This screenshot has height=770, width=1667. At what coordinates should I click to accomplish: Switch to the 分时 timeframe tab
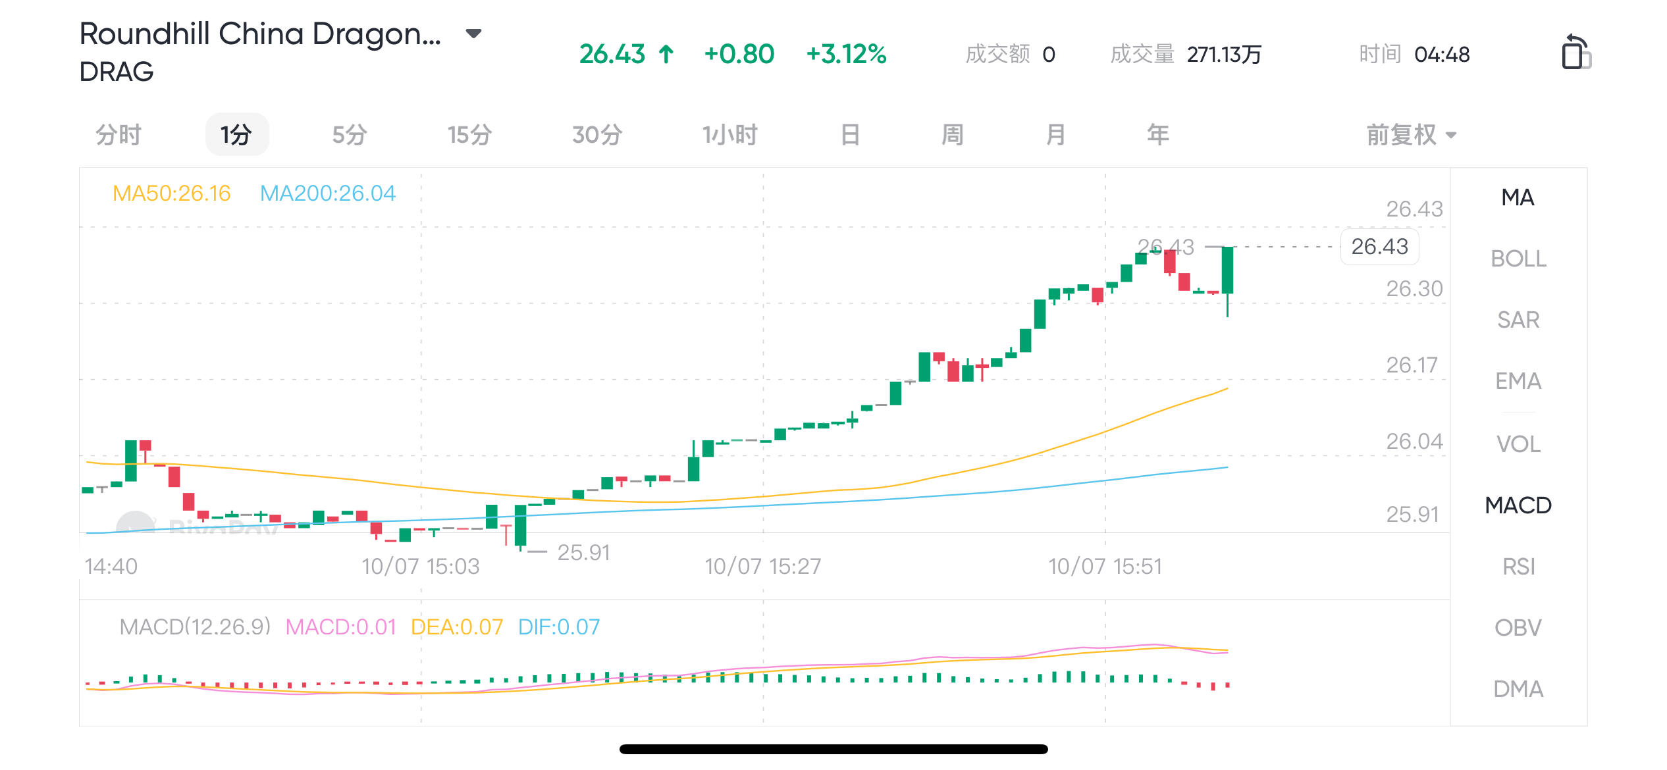pos(119,135)
